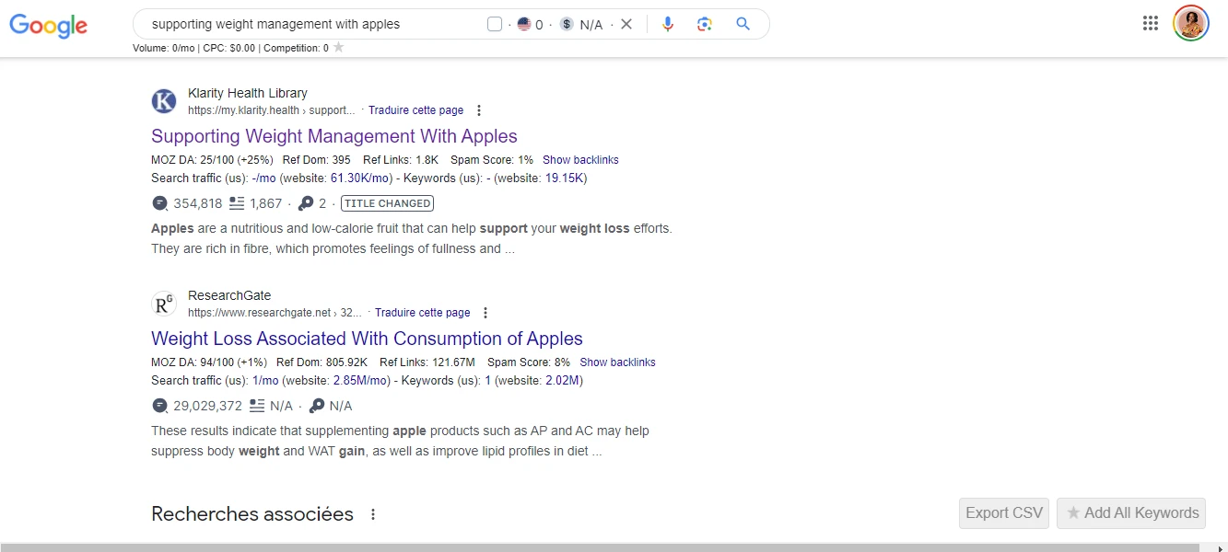Open the Google apps grid icon
The image size is (1228, 552).
1151,24
